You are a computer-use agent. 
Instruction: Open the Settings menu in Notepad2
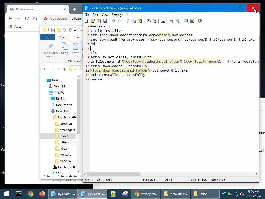[x=117, y=15]
